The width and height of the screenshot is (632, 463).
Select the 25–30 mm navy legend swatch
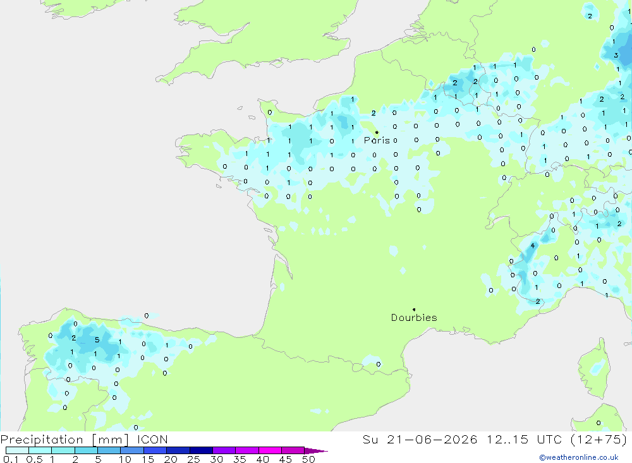pos(201,450)
